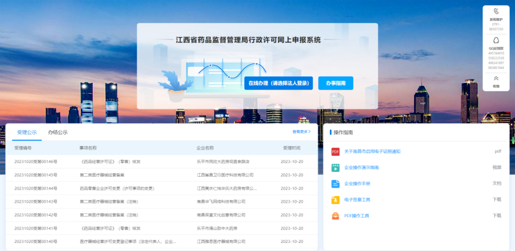Click 乐平市涌山致中大药房 company name
This screenshot has height=251, width=515.
tap(217, 228)
